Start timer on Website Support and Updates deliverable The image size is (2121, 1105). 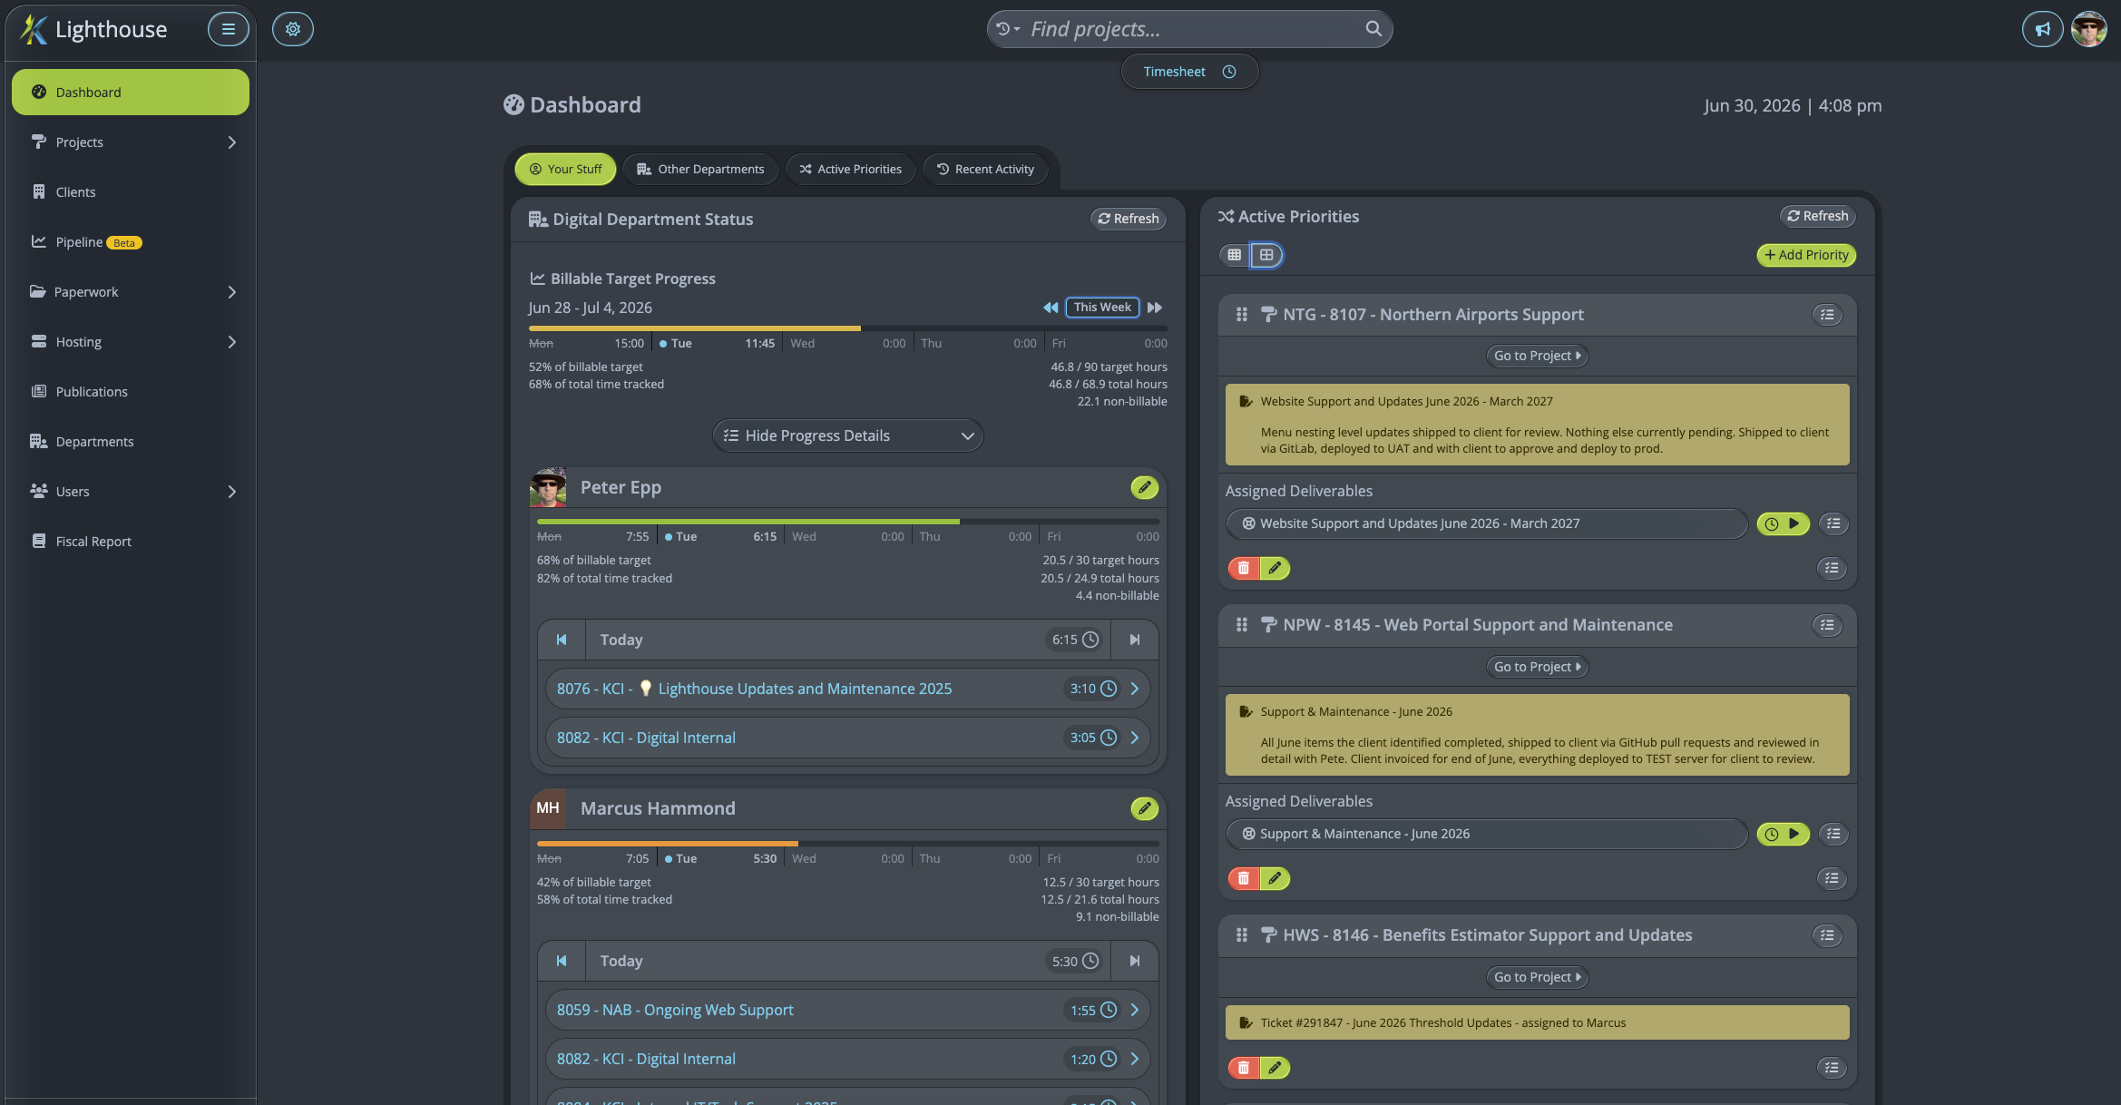point(1783,523)
